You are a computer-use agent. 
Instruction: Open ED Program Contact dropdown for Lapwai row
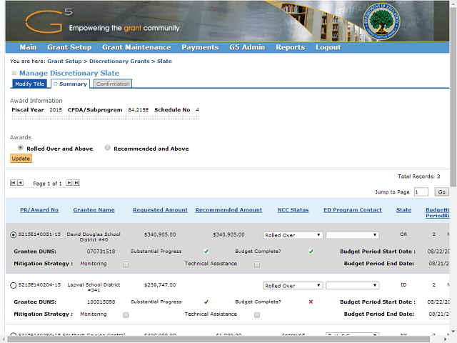[352, 286]
